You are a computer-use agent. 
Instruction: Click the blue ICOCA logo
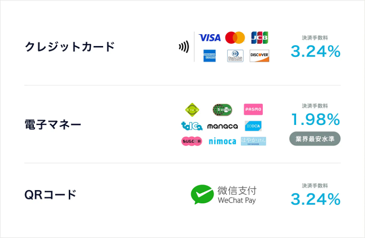253,126
